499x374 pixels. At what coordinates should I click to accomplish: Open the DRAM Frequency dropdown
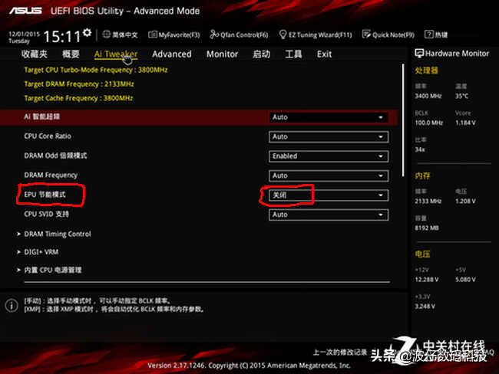point(329,176)
